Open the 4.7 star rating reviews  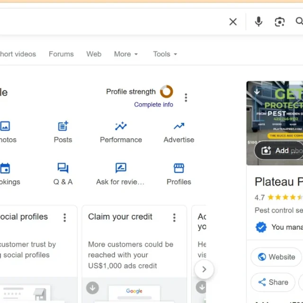pyautogui.click(x=278, y=197)
